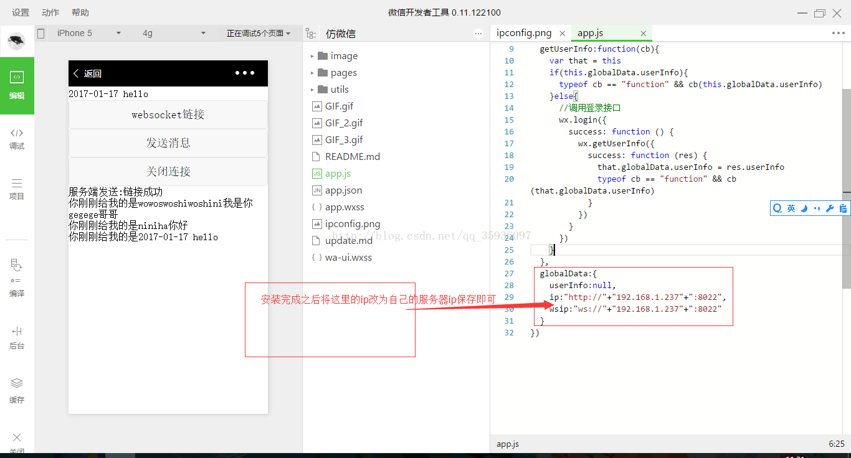Open the editor more options (…) at right
The height and width of the screenshot is (458, 851).
(839, 34)
